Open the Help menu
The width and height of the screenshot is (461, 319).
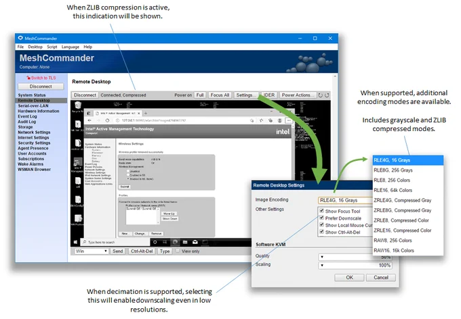click(x=87, y=47)
